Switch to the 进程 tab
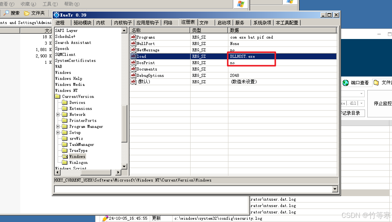The width and height of the screenshot is (392, 222). click(60, 23)
